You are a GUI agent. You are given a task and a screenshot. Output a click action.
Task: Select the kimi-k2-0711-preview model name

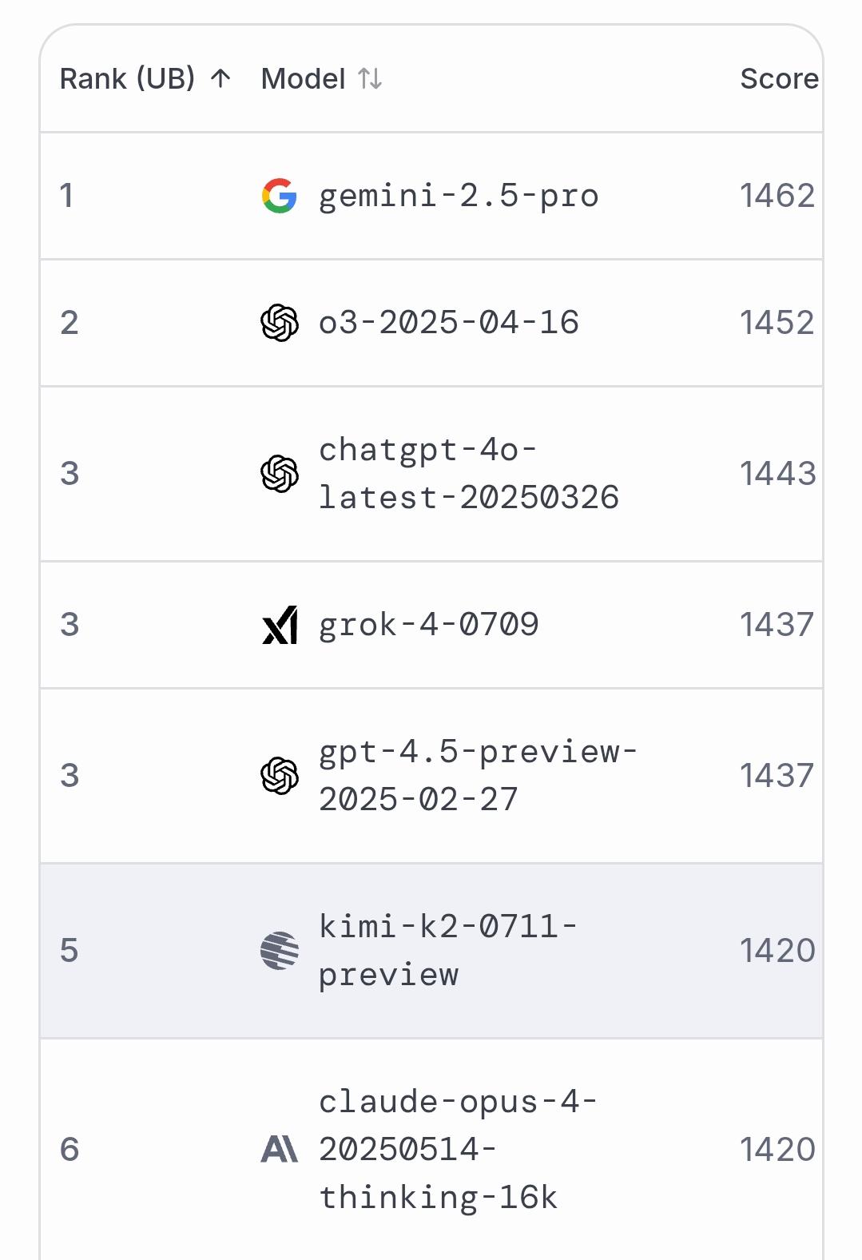447,951
